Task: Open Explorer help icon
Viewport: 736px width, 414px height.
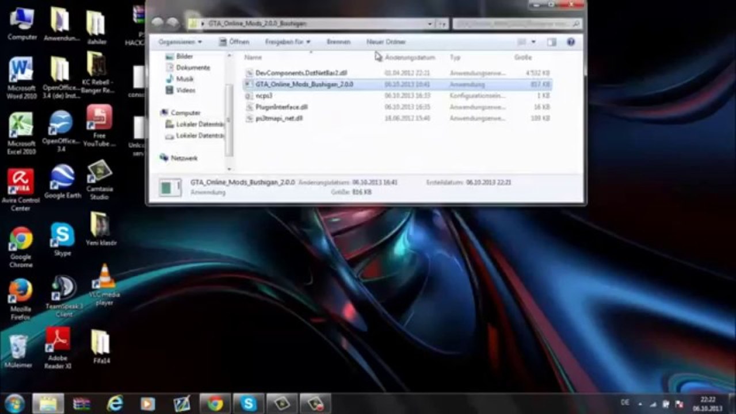Action: coord(571,42)
